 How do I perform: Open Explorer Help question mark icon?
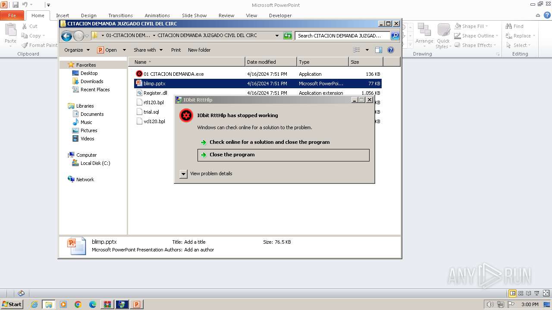391,50
